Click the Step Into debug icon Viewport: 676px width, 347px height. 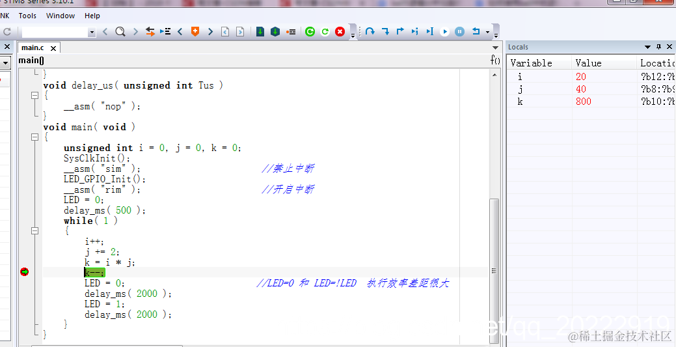click(x=385, y=31)
